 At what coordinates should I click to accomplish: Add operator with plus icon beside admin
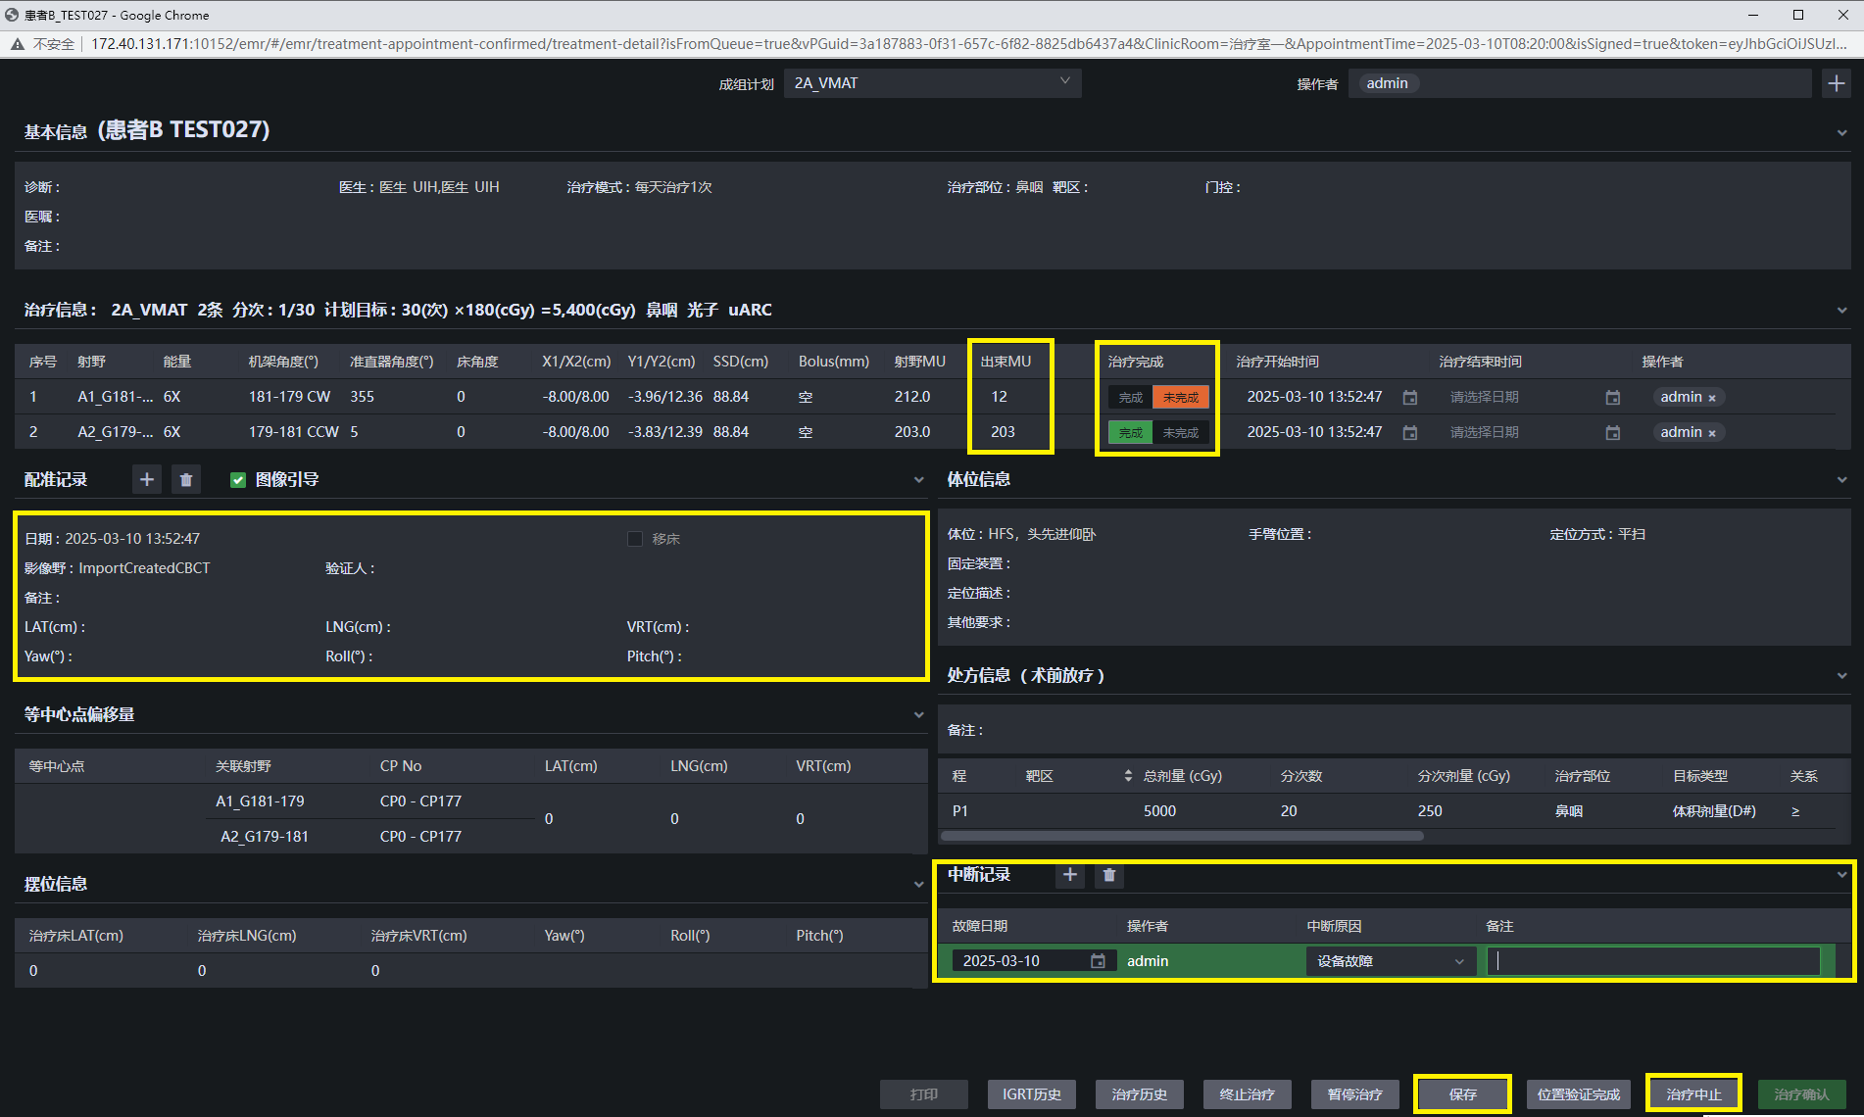coord(1837,83)
